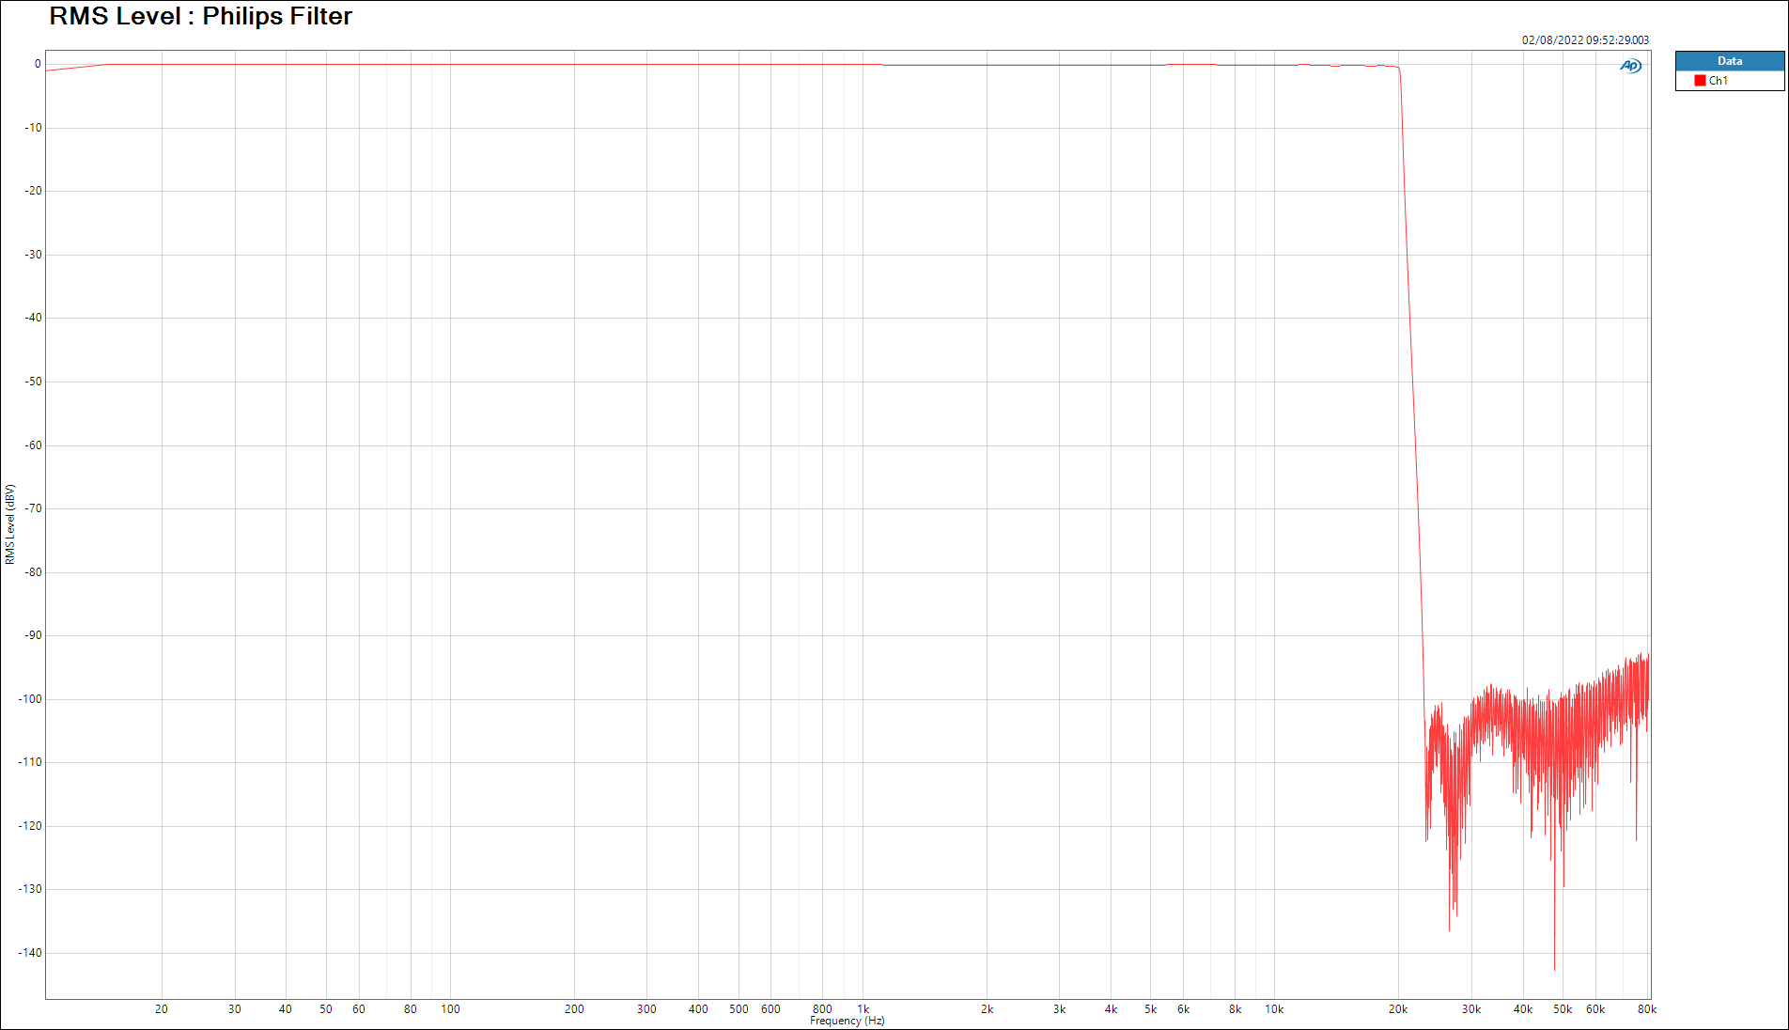1789x1030 pixels.
Task: Click the RMS Level (dBV) axis title
Action: pyautogui.click(x=10, y=524)
